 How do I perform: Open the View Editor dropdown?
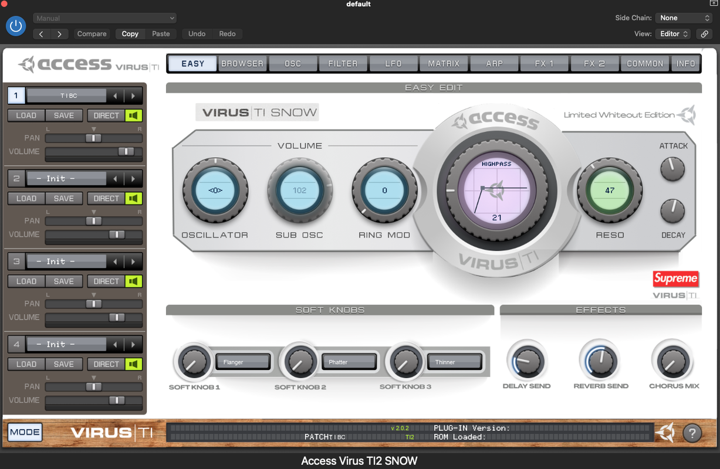coord(674,34)
